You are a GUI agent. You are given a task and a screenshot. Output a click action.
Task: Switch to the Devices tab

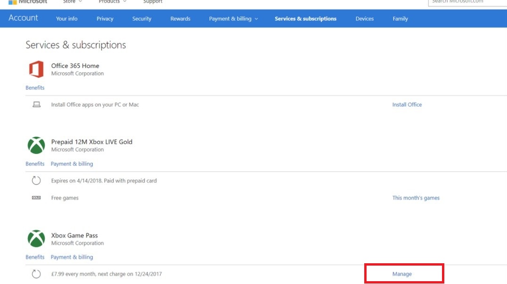coord(364,19)
